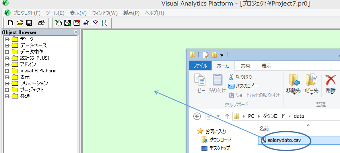340x153 pixels.
Task: Launch the R toolbar icon
Action: pos(104,23)
